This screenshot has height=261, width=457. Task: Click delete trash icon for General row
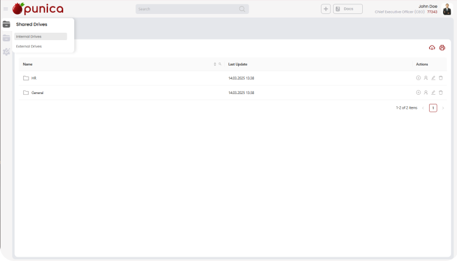coord(441,92)
